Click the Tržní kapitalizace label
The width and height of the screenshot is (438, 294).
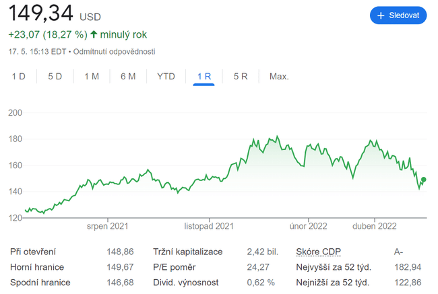(187, 252)
